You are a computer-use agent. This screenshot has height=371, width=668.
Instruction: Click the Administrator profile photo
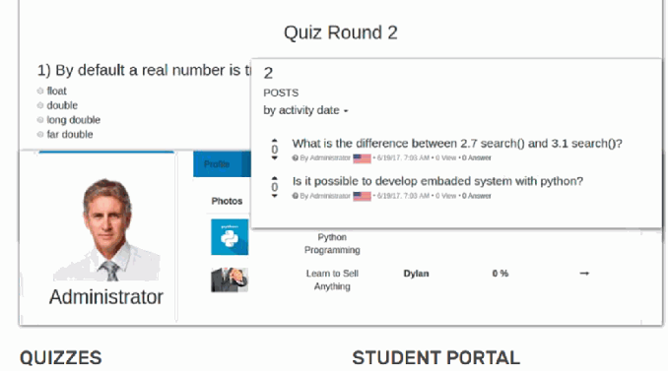point(106,229)
